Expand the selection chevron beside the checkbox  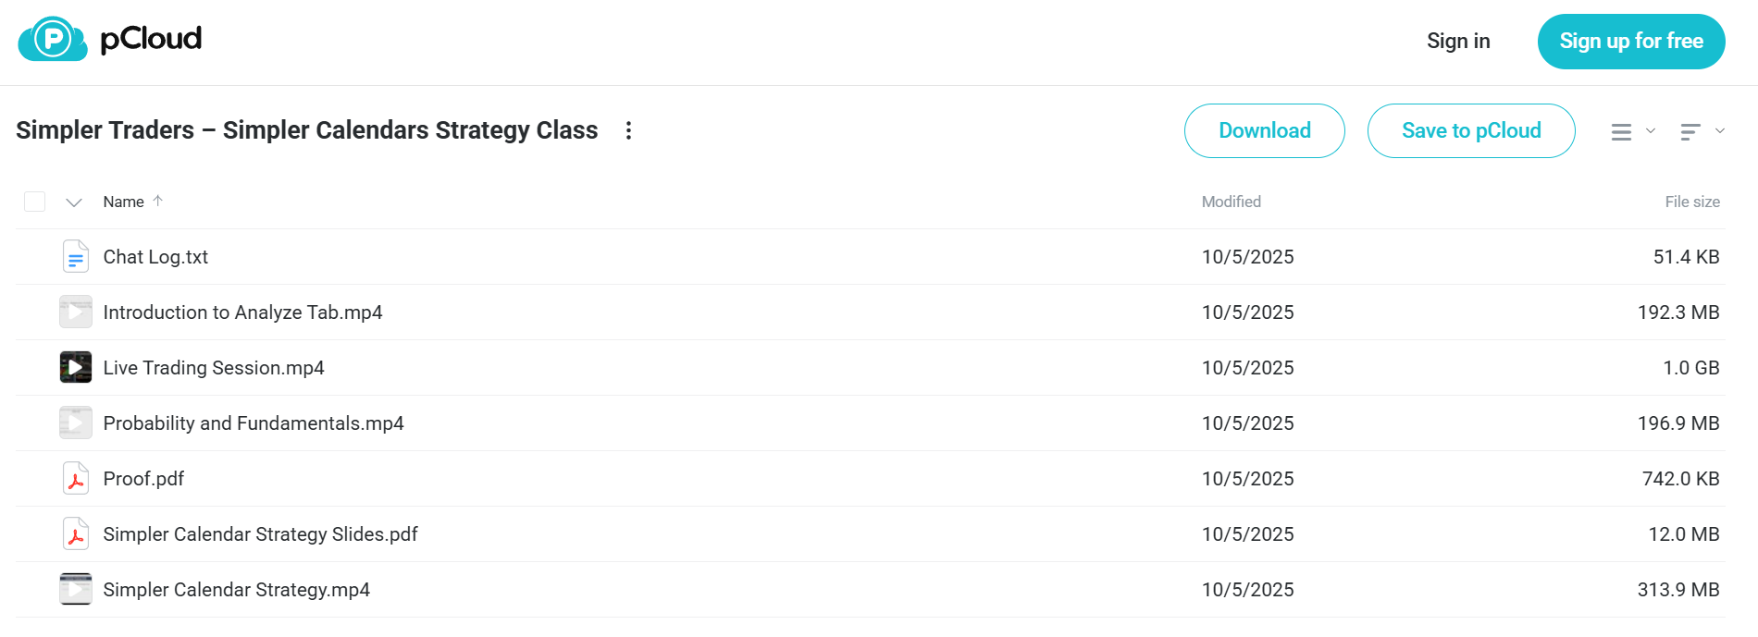(x=74, y=202)
